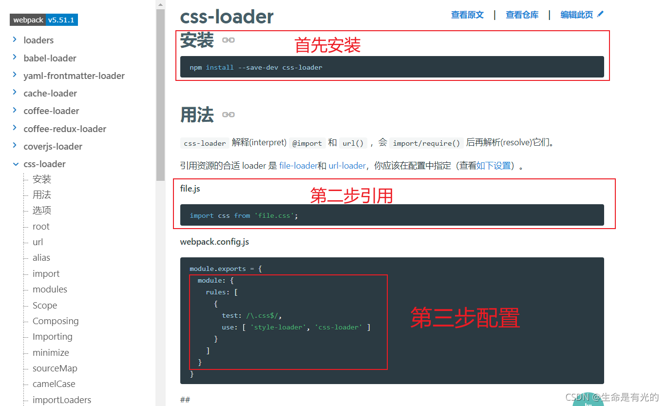666x406 pixels.
Task: Open the 如下设置 link
Action: [494, 166]
